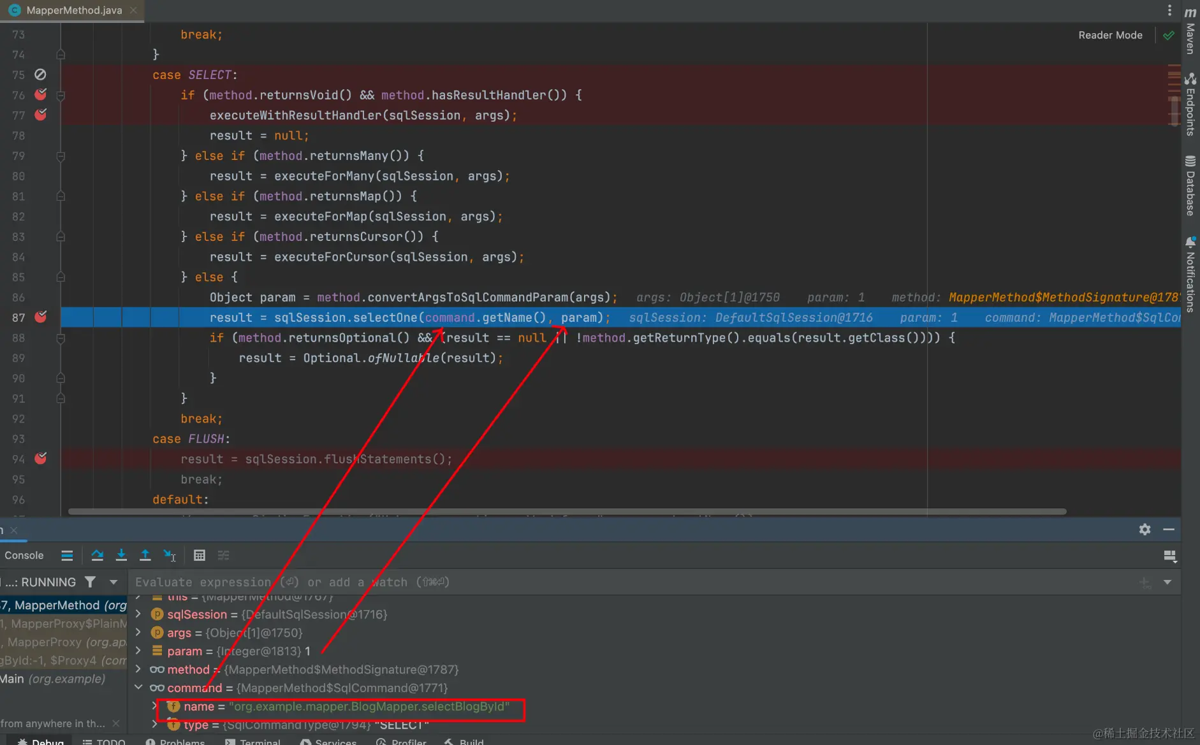Collapse the fold marker on line 79
This screenshot has height=745, width=1200.
pyautogui.click(x=61, y=156)
